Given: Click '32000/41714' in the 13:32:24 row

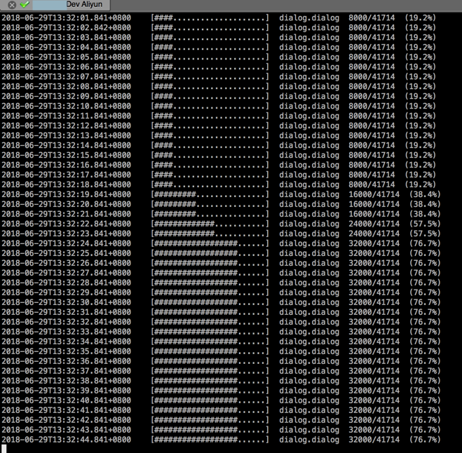Looking at the screenshot, I should point(374,243).
